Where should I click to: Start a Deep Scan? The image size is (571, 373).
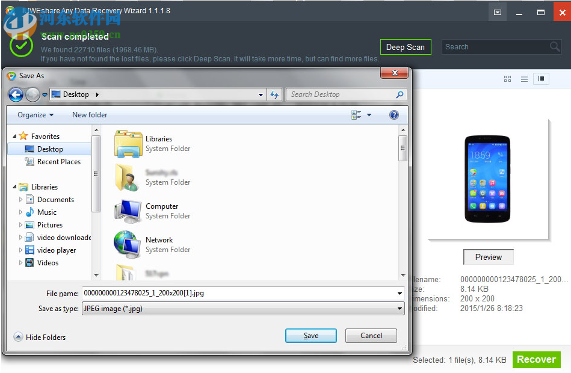click(x=406, y=46)
